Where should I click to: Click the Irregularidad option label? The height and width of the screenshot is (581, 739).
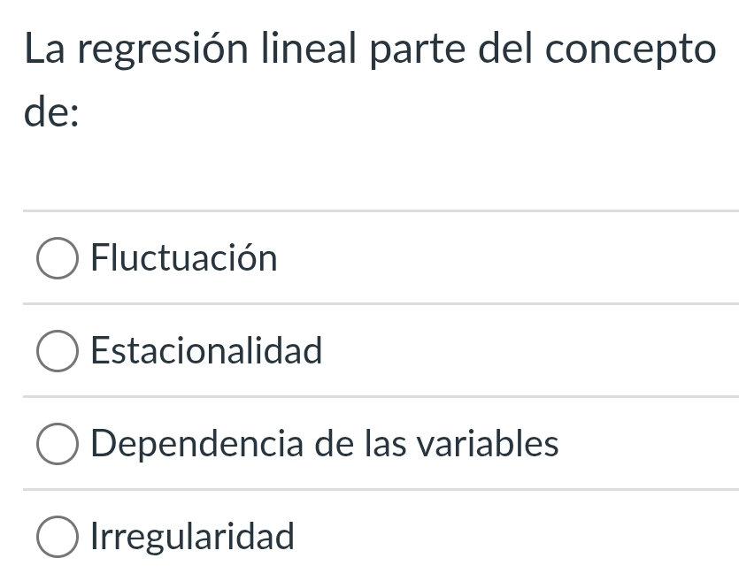click(x=191, y=537)
